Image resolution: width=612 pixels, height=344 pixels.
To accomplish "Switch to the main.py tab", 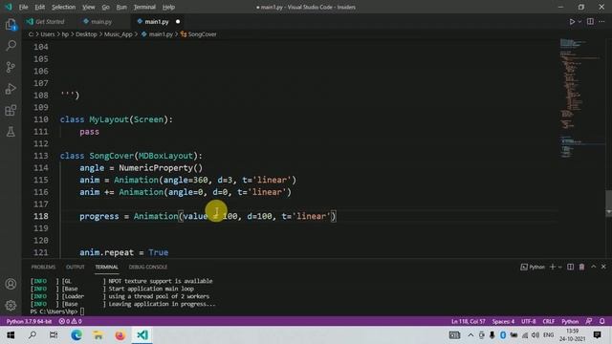I will click(101, 22).
